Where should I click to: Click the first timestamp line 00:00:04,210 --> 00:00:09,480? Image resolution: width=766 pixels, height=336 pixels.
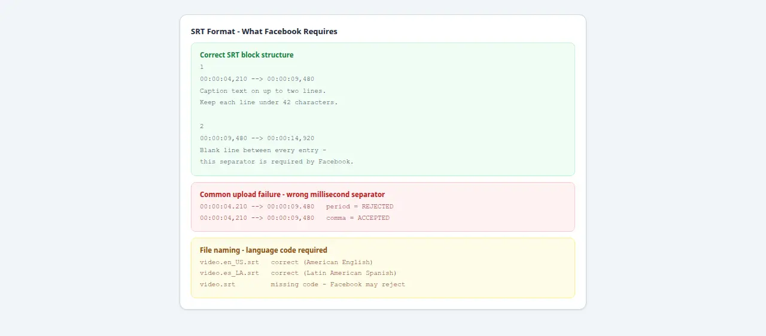click(257, 79)
